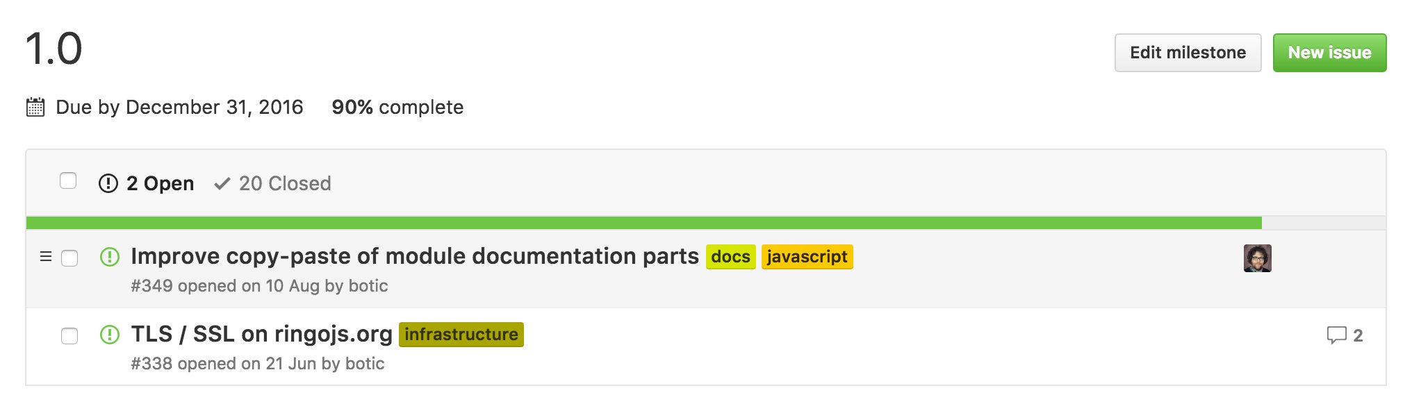Open comments via the speech bubble icon
The height and width of the screenshot is (411, 1412).
tap(1336, 335)
